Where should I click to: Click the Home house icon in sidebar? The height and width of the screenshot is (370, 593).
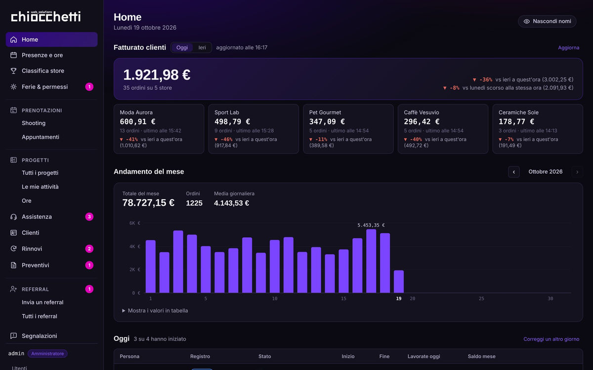tap(13, 39)
